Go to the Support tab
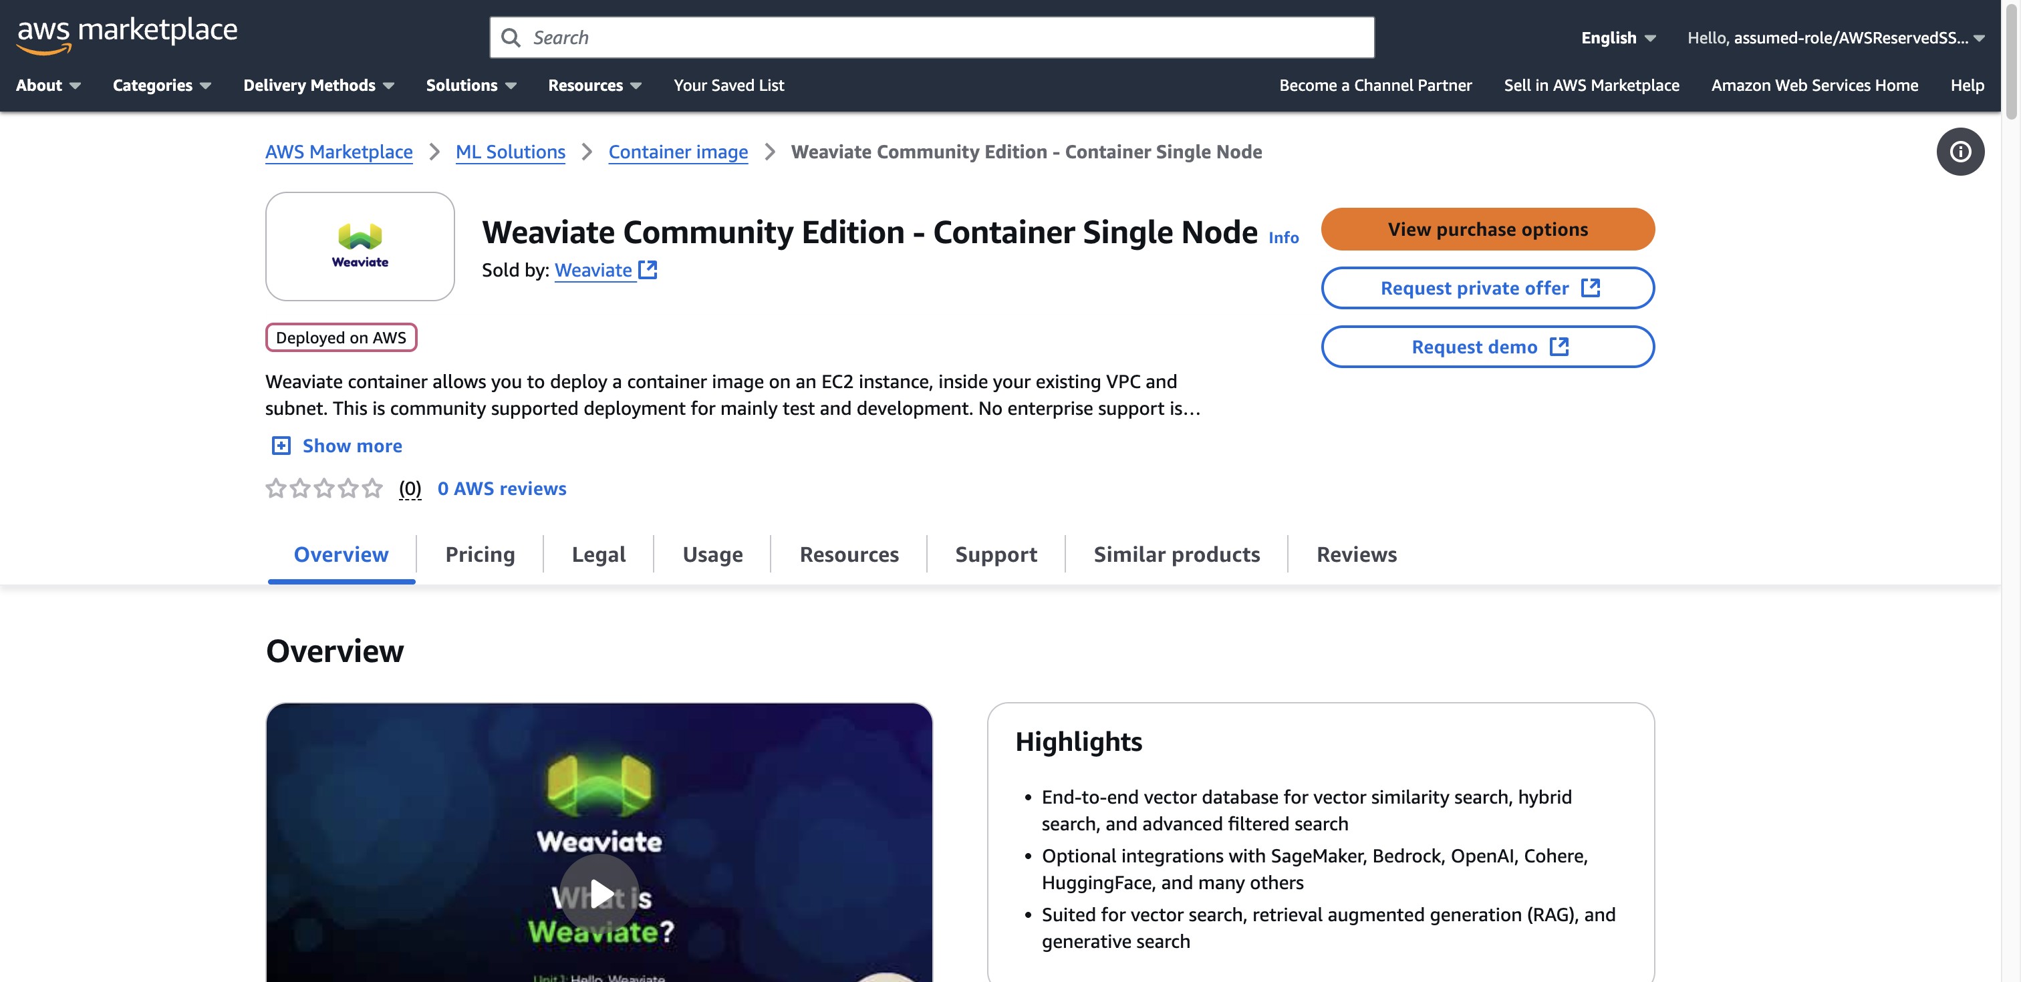The image size is (2021, 982). click(x=996, y=554)
